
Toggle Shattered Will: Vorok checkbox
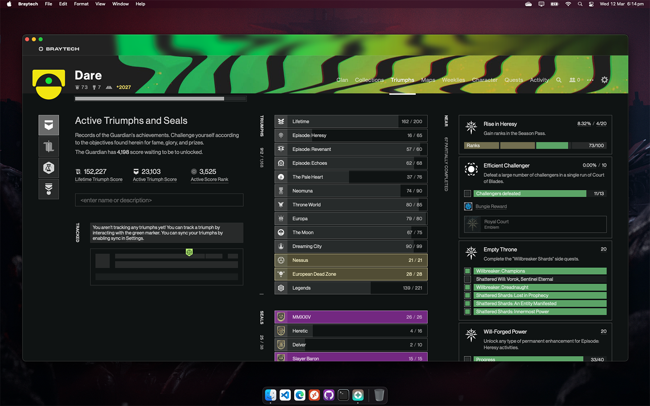[468, 279]
